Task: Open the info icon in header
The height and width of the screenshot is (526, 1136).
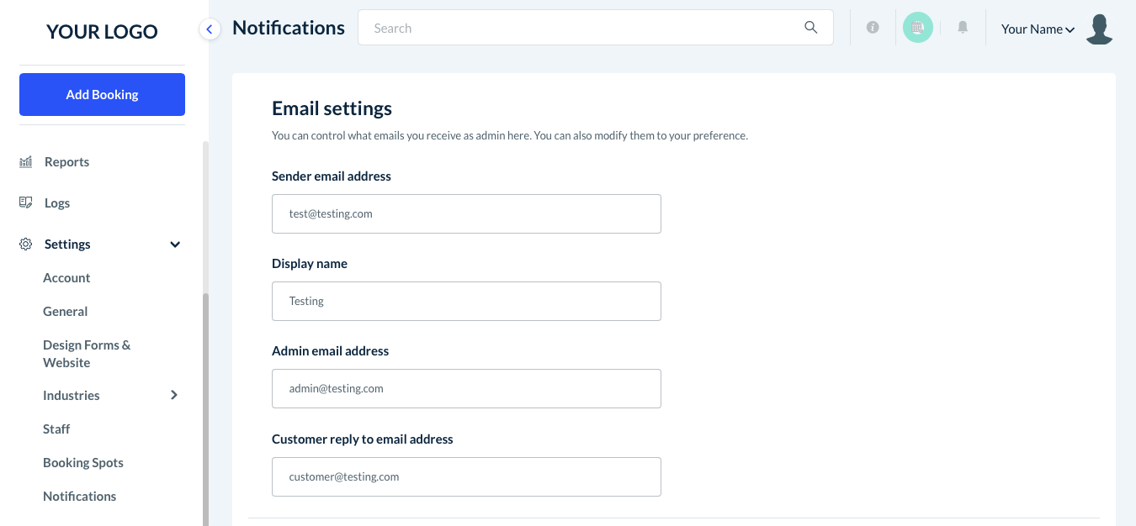Action: pos(873,28)
